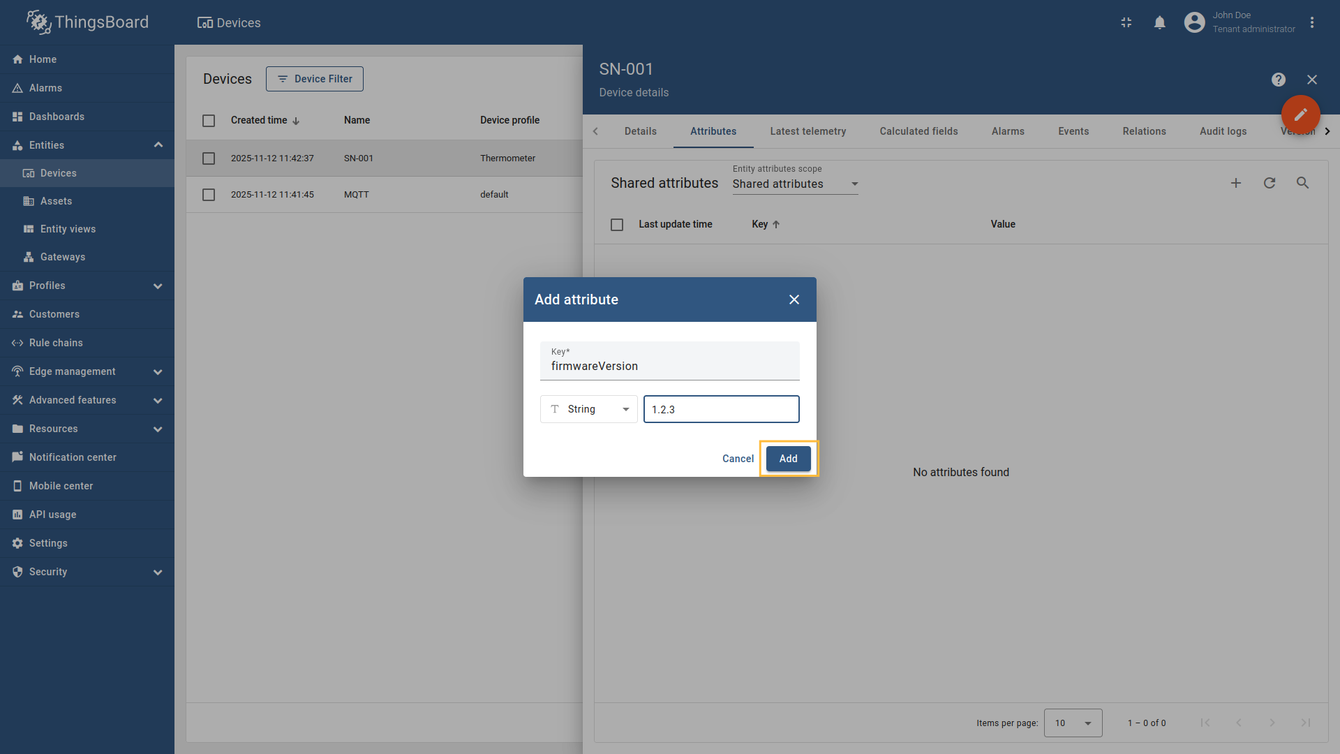Select all devices with header checkbox
The height and width of the screenshot is (754, 1340).
click(208, 120)
